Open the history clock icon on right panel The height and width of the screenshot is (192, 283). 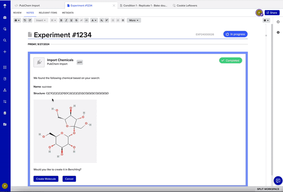[x=278, y=22]
